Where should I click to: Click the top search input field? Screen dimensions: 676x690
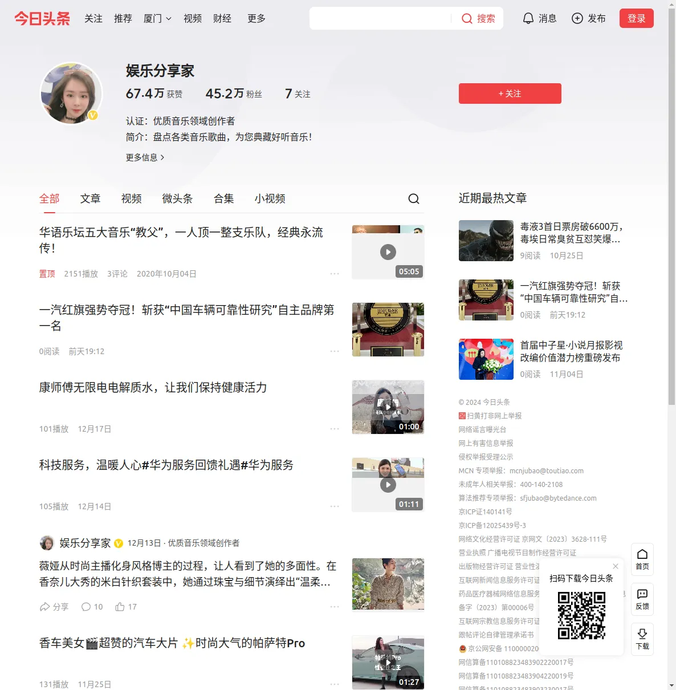(x=381, y=18)
